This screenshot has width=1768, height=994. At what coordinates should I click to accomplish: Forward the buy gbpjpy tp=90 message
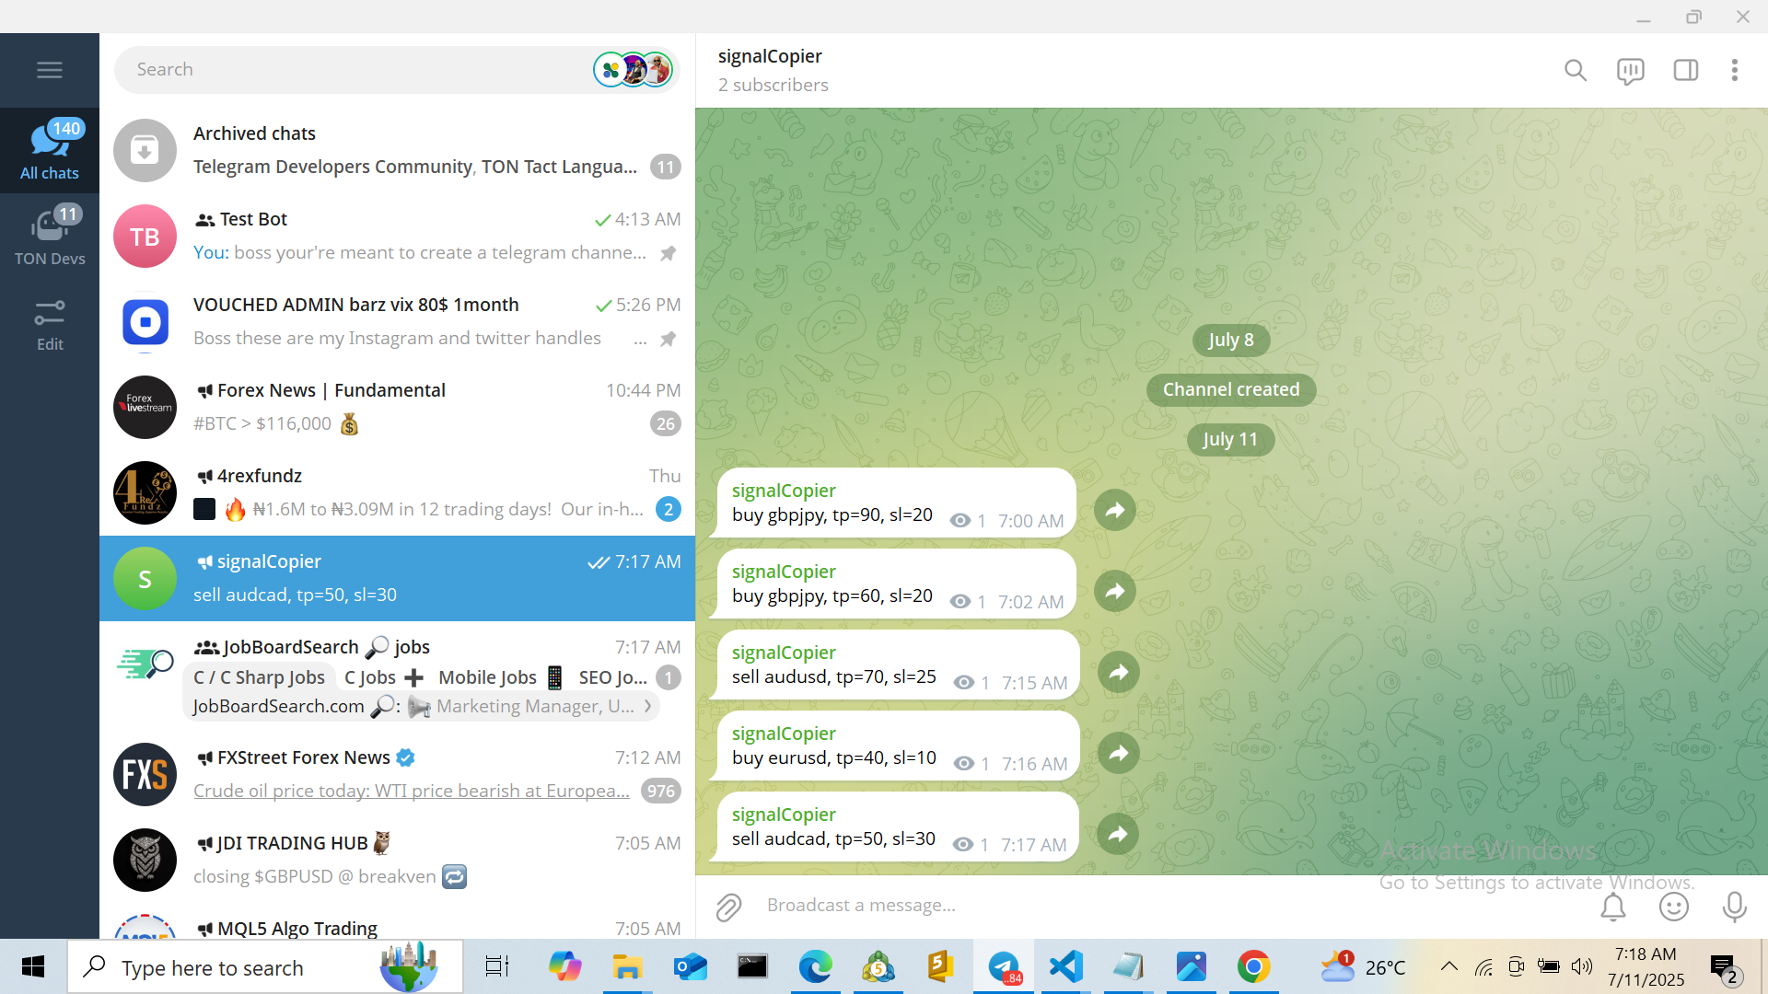click(1115, 510)
